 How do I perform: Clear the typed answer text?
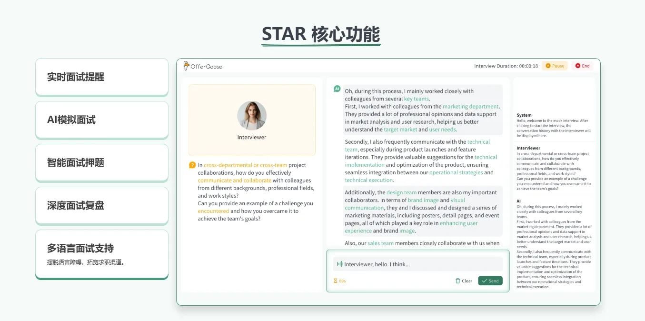pyautogui.click(x=464, y=281)
